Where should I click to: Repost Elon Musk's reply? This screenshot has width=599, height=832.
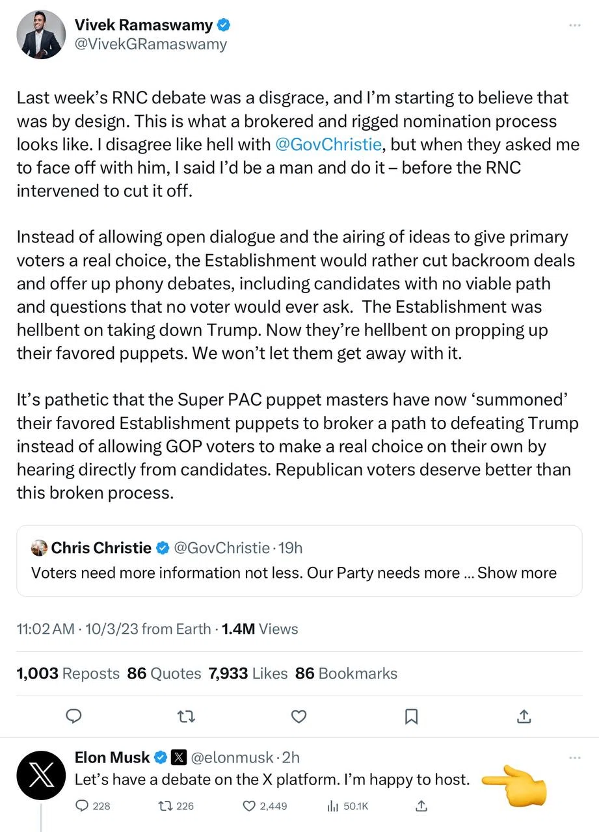pyautogui.click(x=176, y=806)
